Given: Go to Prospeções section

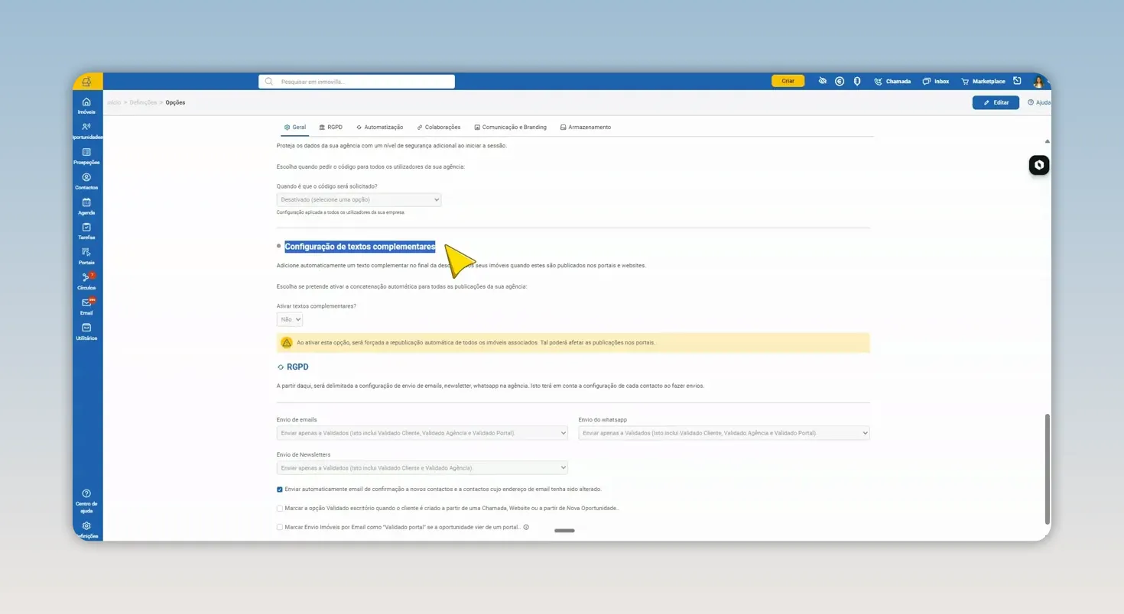Looking at the screenshot, I should coord(86,156).
